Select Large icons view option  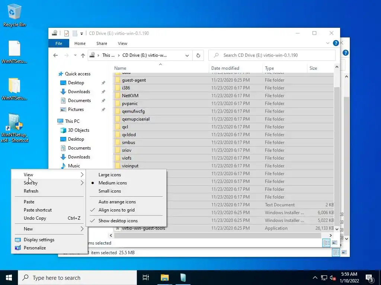coord(126,175)
